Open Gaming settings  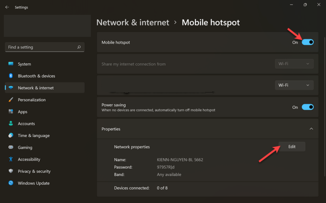click(x=45, y=147)
